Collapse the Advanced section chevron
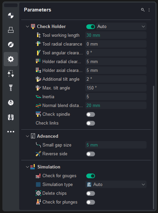158x213 pixels. [28, 136]
